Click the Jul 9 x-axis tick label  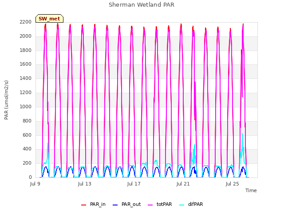35,184
